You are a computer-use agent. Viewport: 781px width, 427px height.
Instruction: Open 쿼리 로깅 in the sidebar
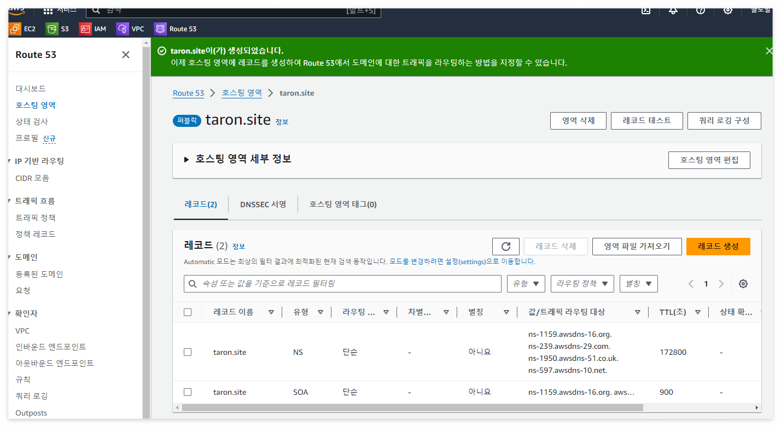click(32, 396)
